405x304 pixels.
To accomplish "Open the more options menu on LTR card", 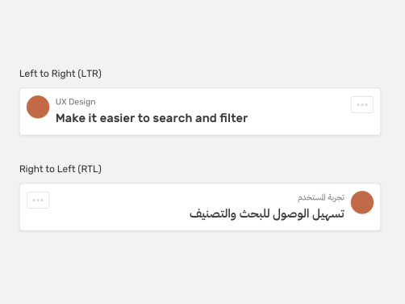I will point(362,104).
